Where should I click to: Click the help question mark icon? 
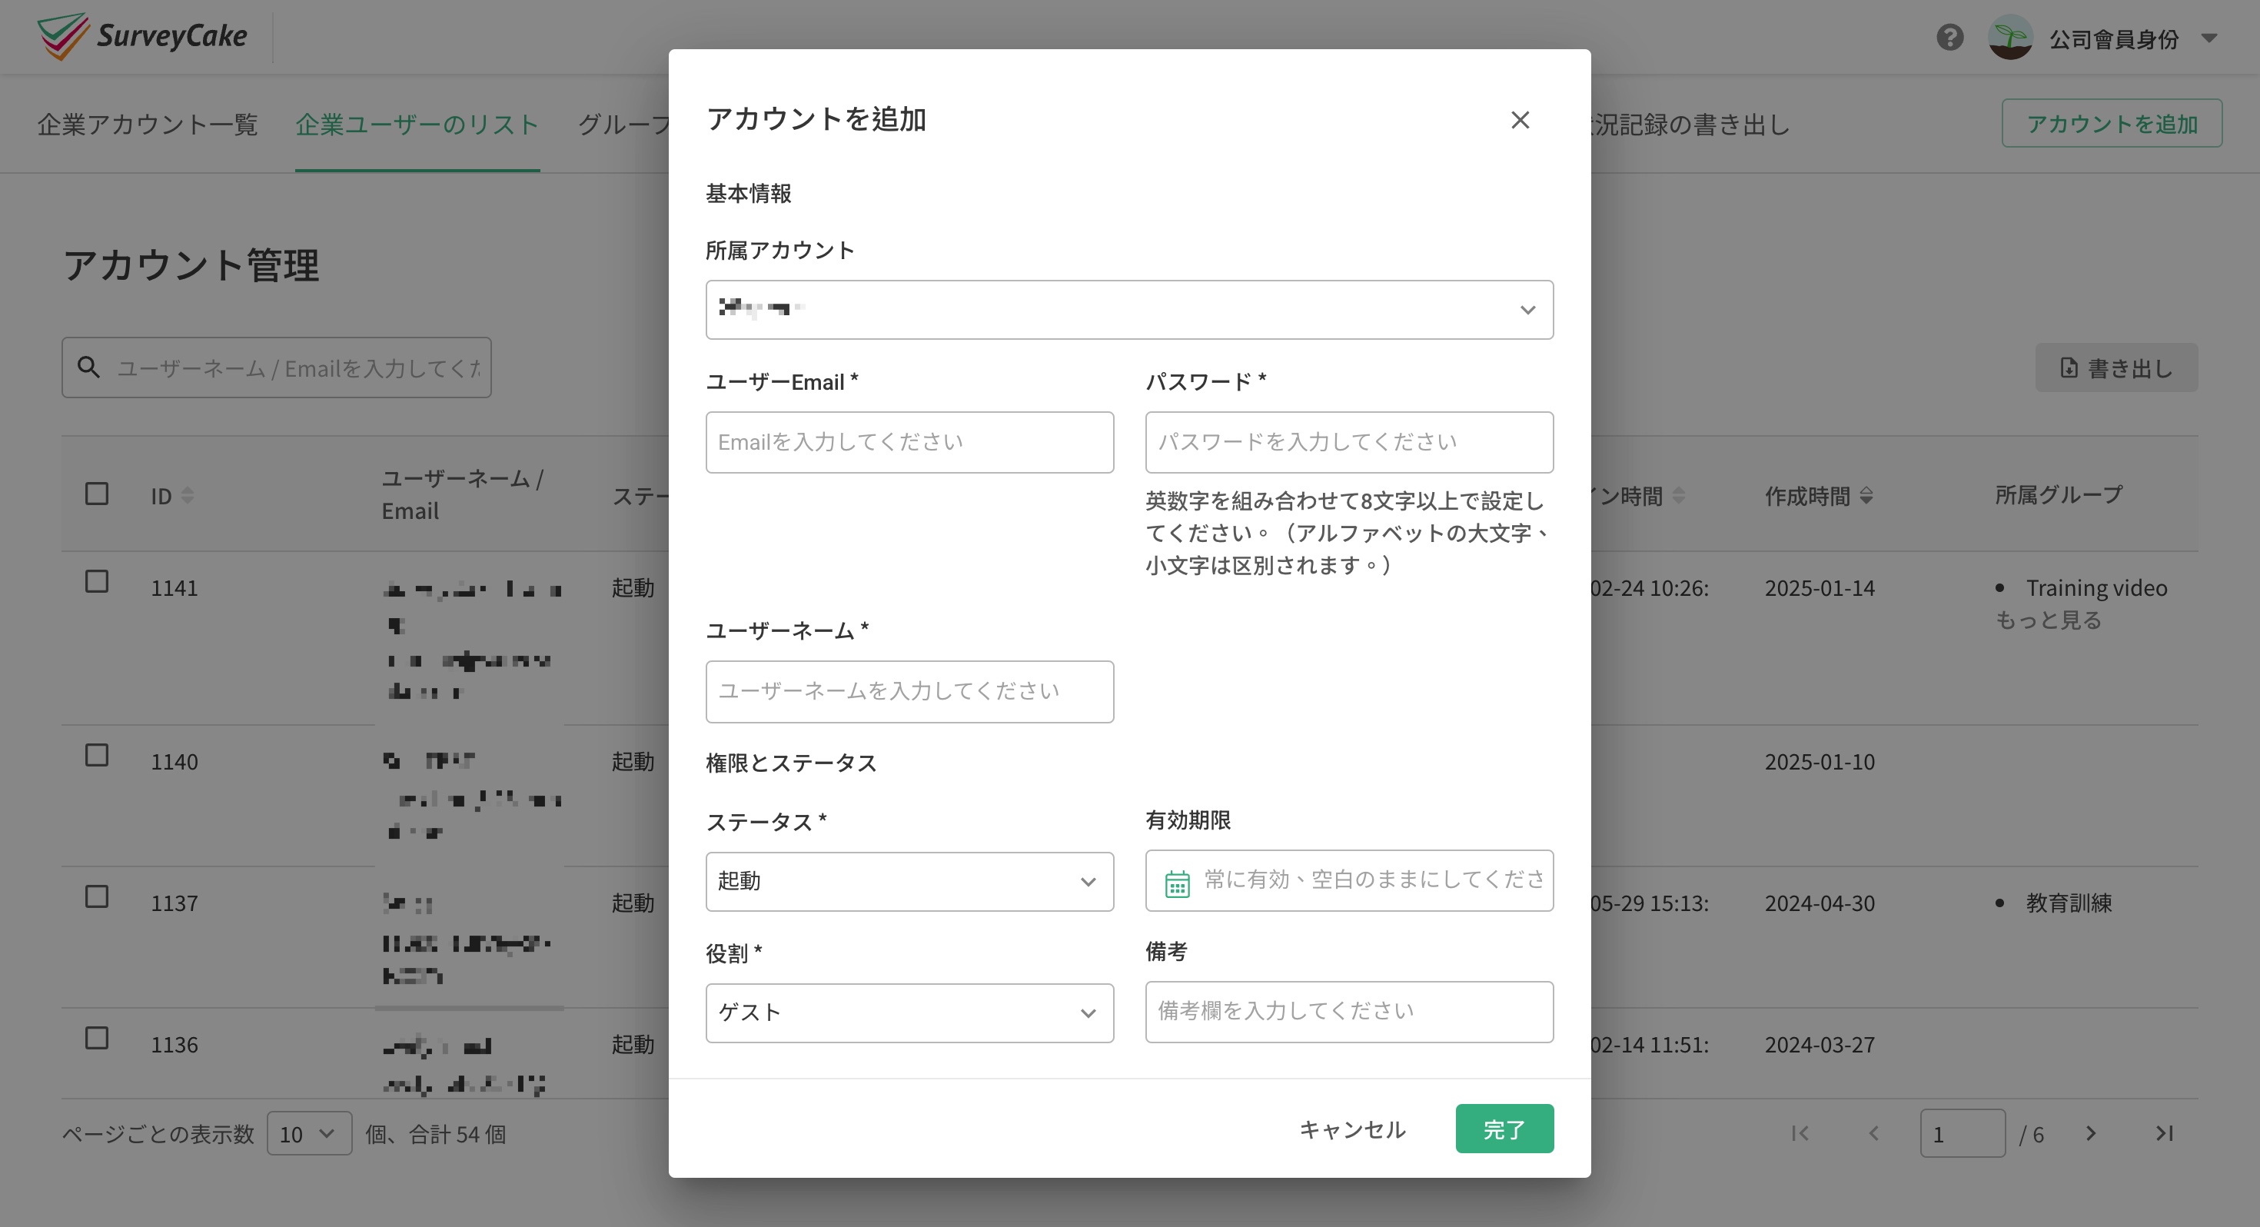pyautogui.click(x=1949, y=38)
